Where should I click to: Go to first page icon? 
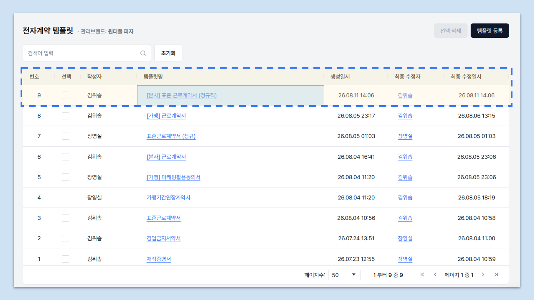pyautogui.click(x=422, y=275)
